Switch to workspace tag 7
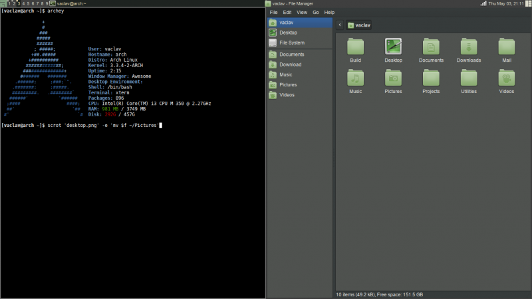 [x=38, y=3]
